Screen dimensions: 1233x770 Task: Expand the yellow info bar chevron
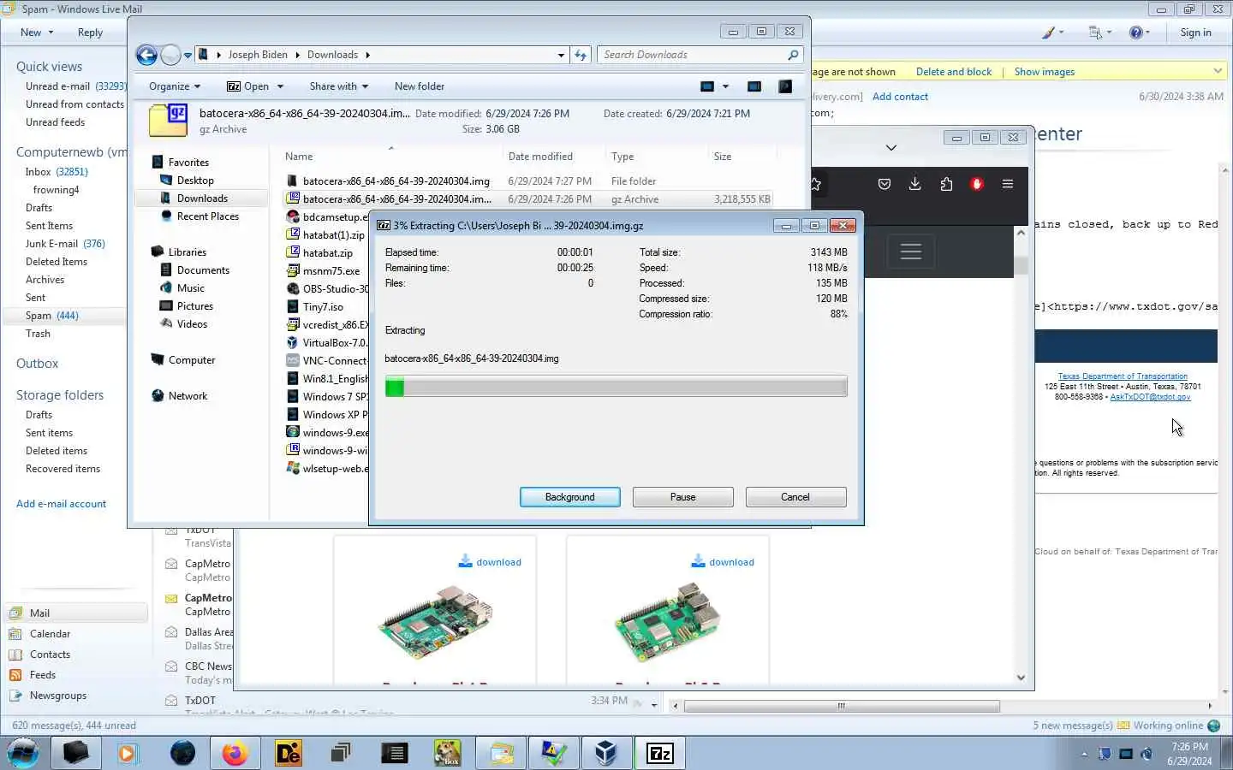point(1218,71)
